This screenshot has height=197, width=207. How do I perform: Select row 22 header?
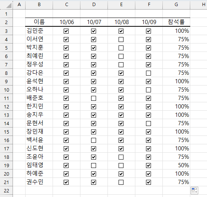pyautogui.click(x=6, y=191)
